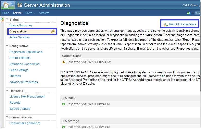Click the users icon near search box
The image size is (201, 129).
pos(189,13)
